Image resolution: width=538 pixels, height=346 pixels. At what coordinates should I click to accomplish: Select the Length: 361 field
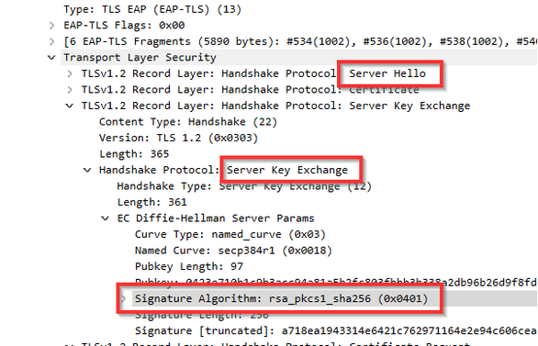pos(152,202)
